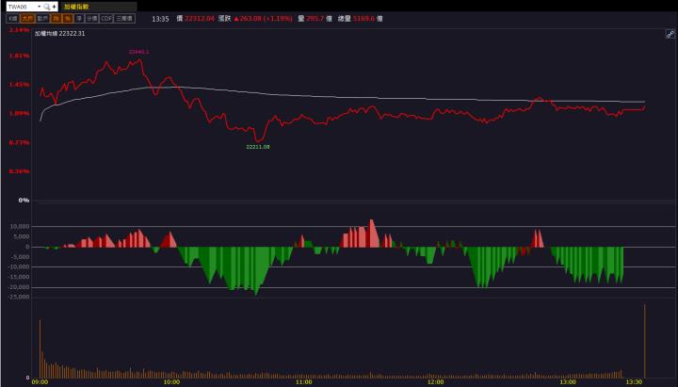
Task: Click the TWA00 symbol input field
Action: (20, 7)
